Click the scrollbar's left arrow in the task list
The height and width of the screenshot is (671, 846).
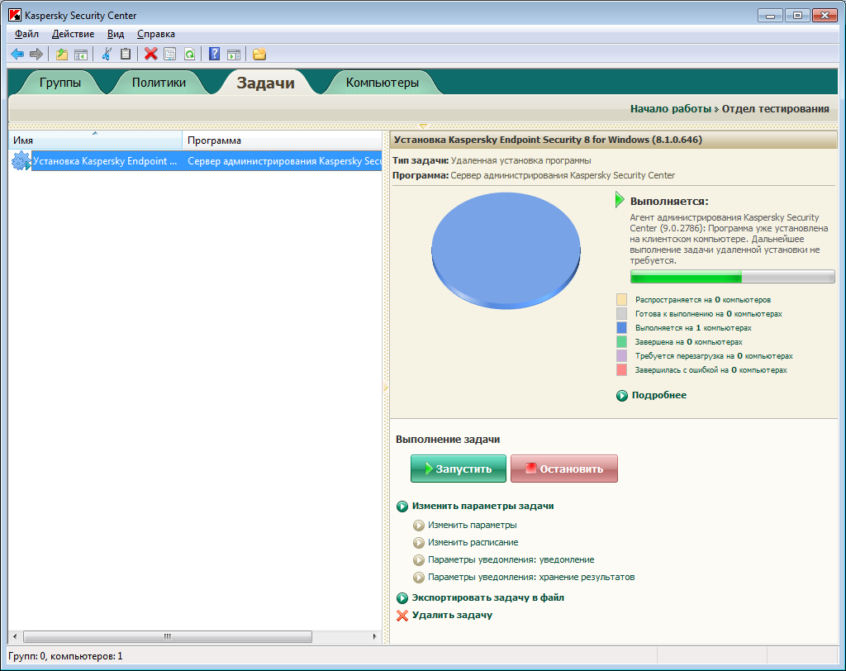(x=15, y=636)
